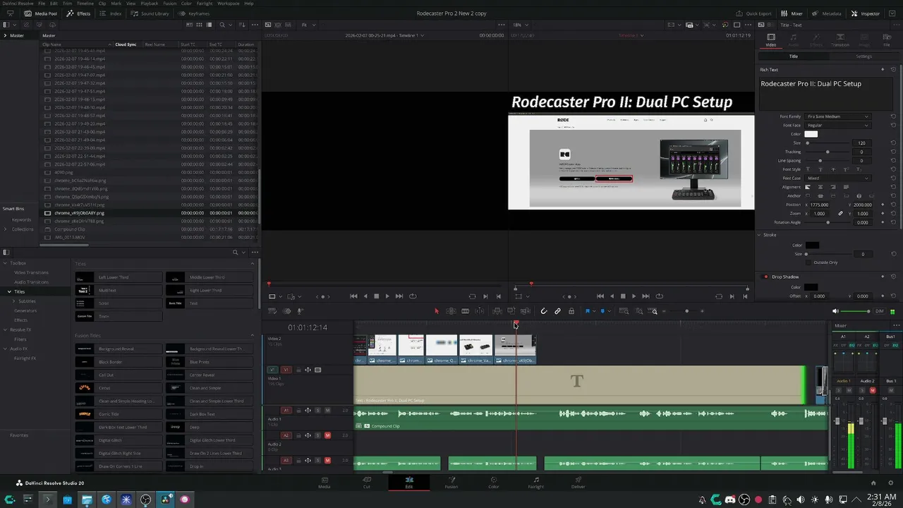
Task: Add a blue timeline marker
Action: 602,311
